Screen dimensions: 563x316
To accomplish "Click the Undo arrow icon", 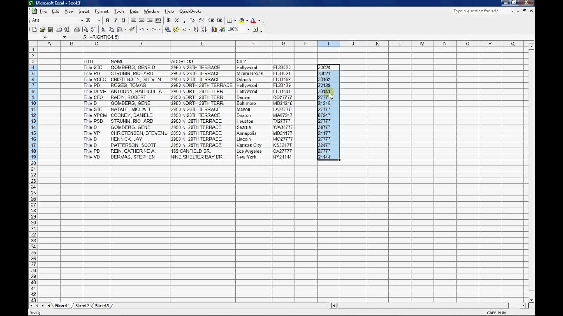I will (142, 29).
